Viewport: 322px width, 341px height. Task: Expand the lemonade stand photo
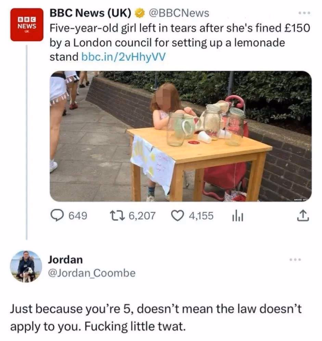click(181, 136)
